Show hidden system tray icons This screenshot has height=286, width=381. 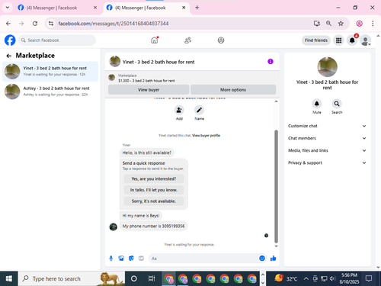(306, 279)
